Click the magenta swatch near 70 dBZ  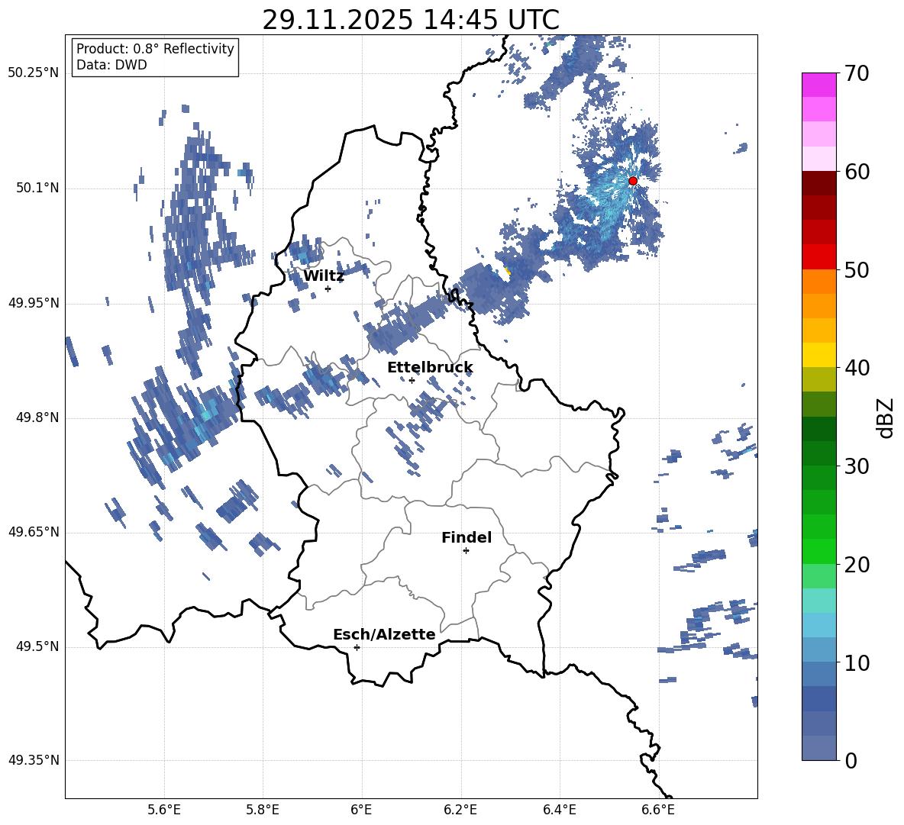818,85
